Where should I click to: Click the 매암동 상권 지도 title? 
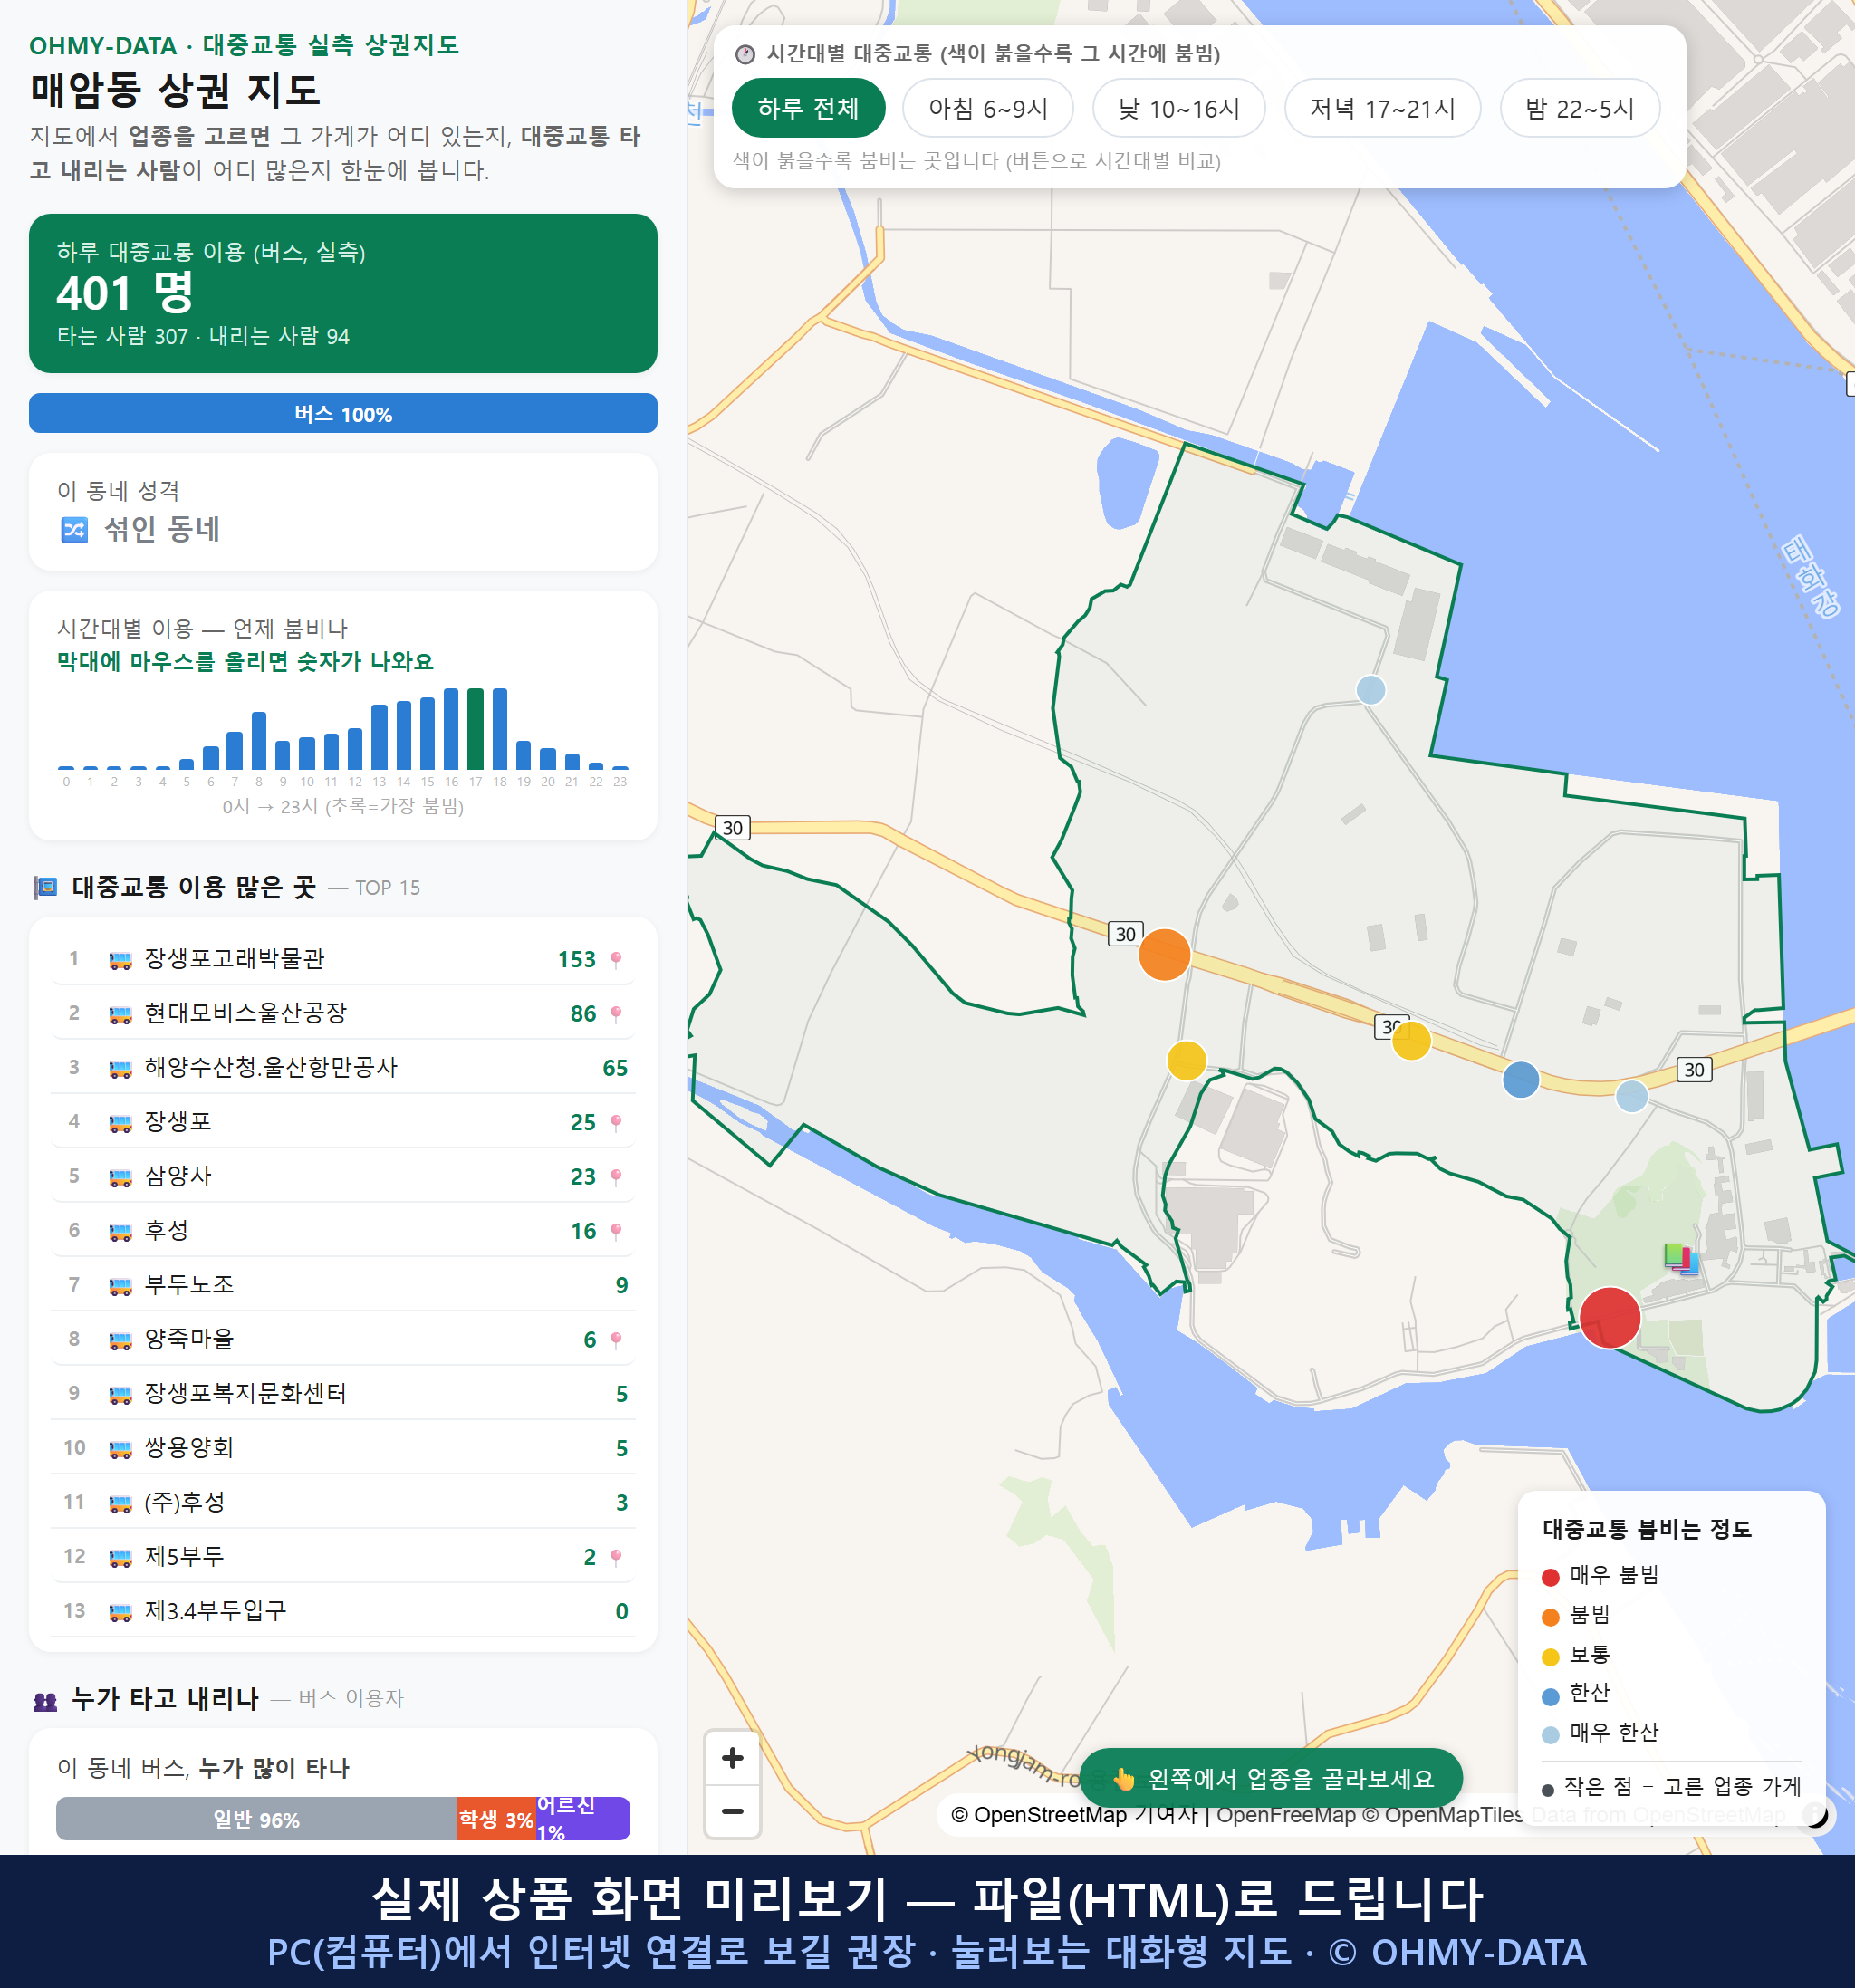click(175, 90)
